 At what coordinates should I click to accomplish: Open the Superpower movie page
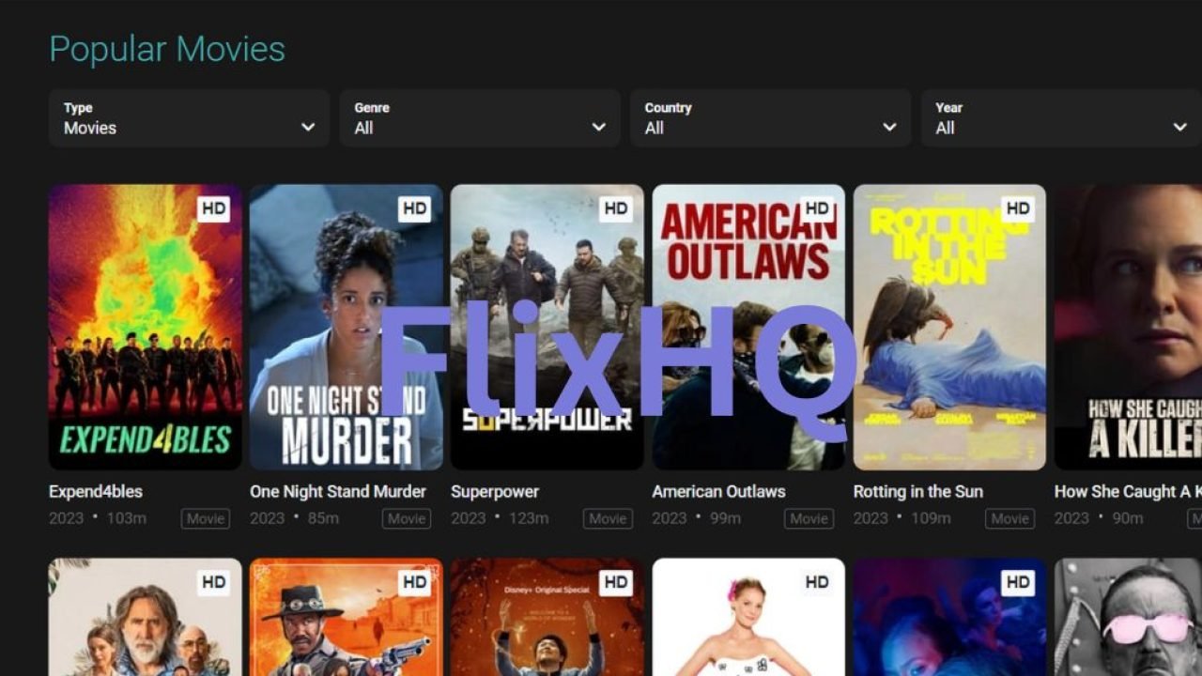tap(495, 491)
